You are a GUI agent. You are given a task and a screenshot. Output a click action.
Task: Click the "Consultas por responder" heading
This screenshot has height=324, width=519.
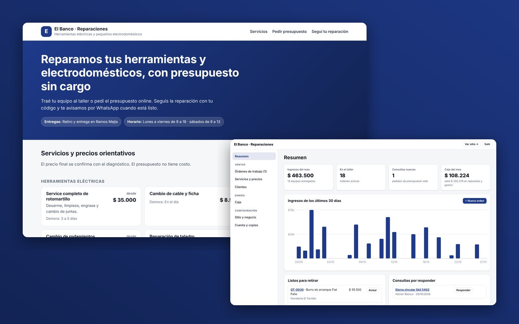pos(414,281)
